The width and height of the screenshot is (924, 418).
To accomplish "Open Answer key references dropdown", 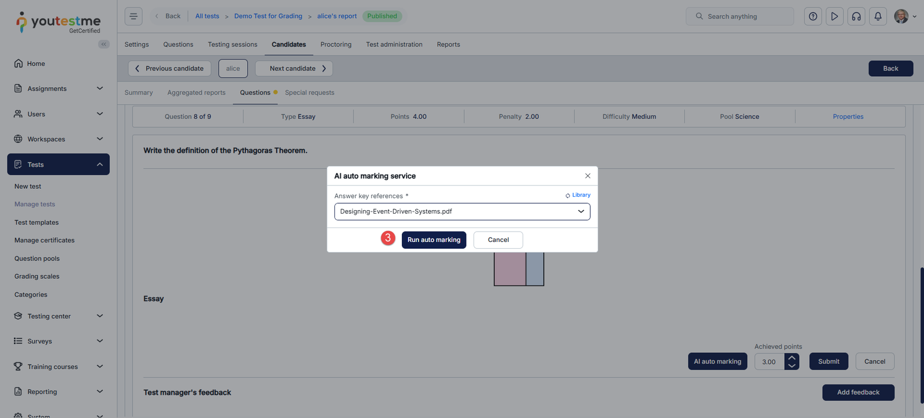I will (462, 211).
